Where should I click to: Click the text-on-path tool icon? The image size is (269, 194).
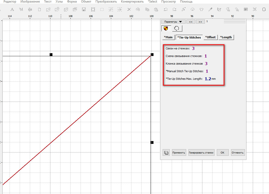click(21, 9)
